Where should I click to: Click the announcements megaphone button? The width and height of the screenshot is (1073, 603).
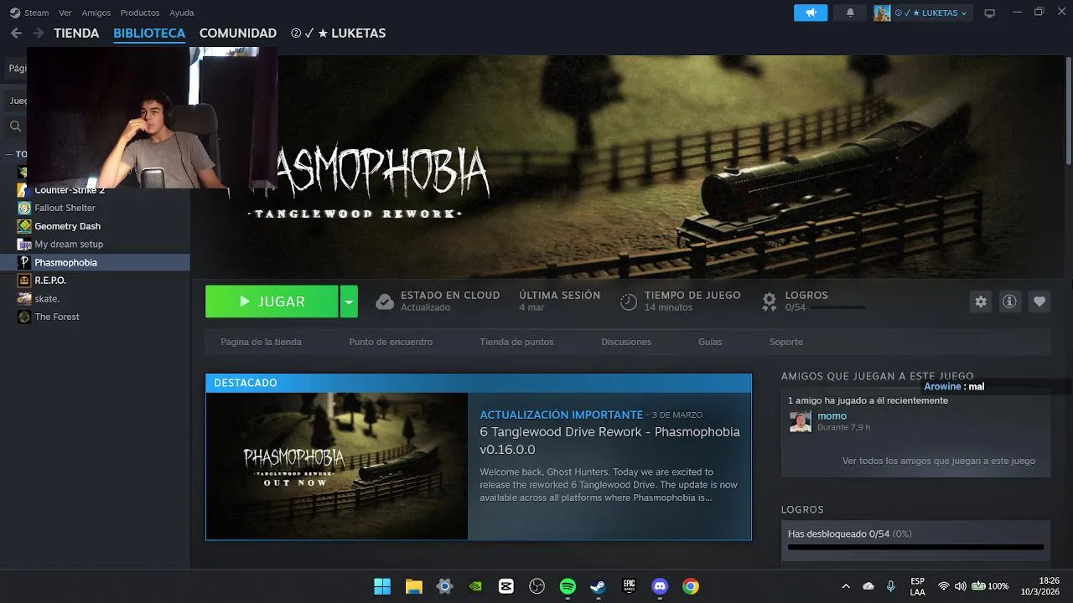811,13
